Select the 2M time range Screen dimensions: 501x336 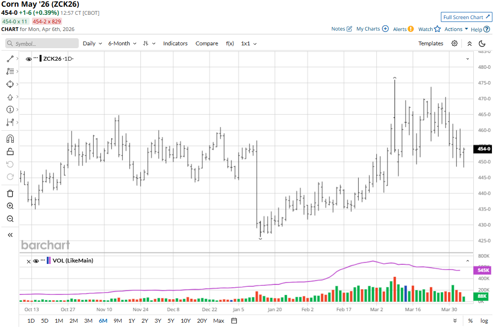pyautogui.click(x=73, y=321)
